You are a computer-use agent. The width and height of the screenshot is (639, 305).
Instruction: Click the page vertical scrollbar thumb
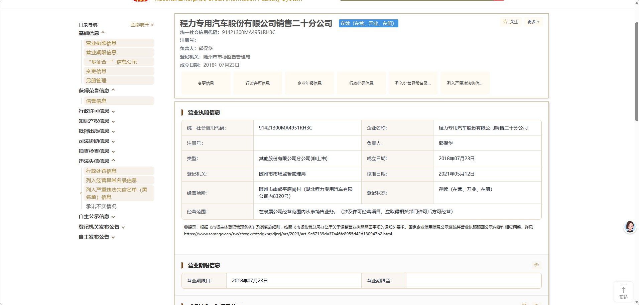tap(637, 71)
